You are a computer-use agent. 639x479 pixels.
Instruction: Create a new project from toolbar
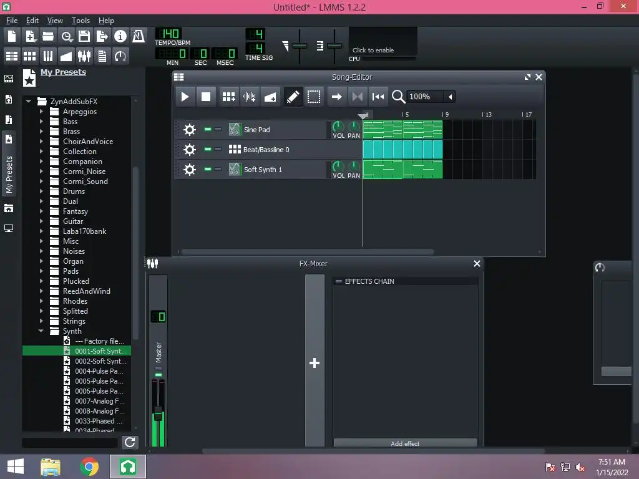(x=12, y=36)
